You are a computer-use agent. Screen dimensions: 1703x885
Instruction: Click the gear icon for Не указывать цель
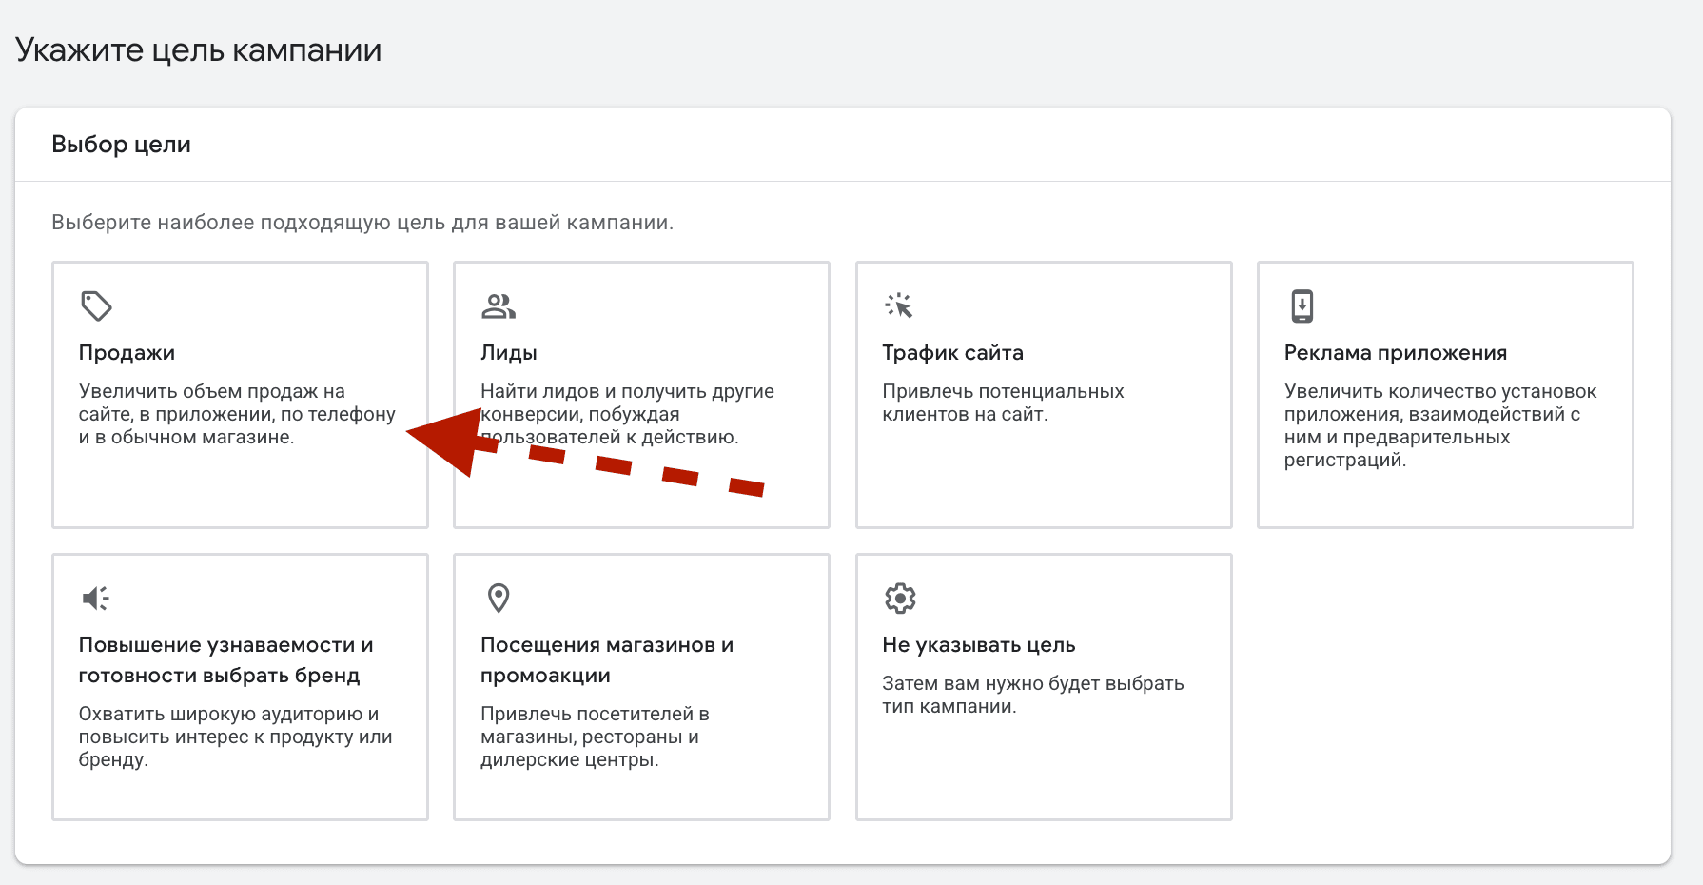tap(900, 599)
